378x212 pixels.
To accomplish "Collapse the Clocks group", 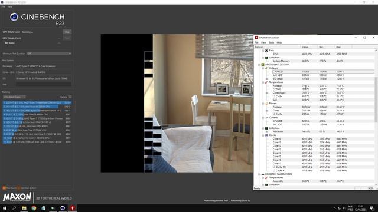I will pyautogui.click(x=263, y=135).
